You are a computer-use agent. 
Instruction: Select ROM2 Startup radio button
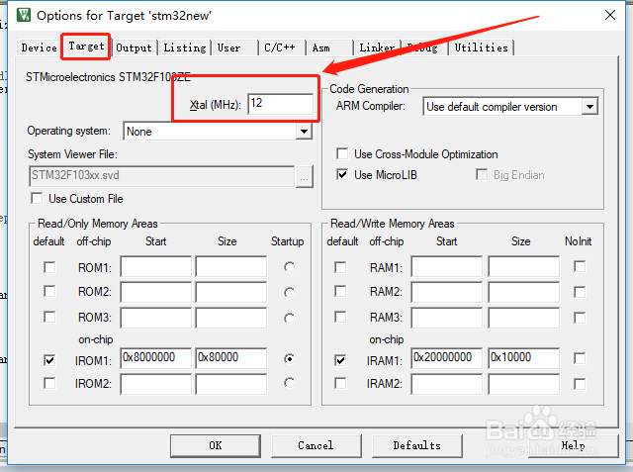pyautogui.click(x=289, y=292)
